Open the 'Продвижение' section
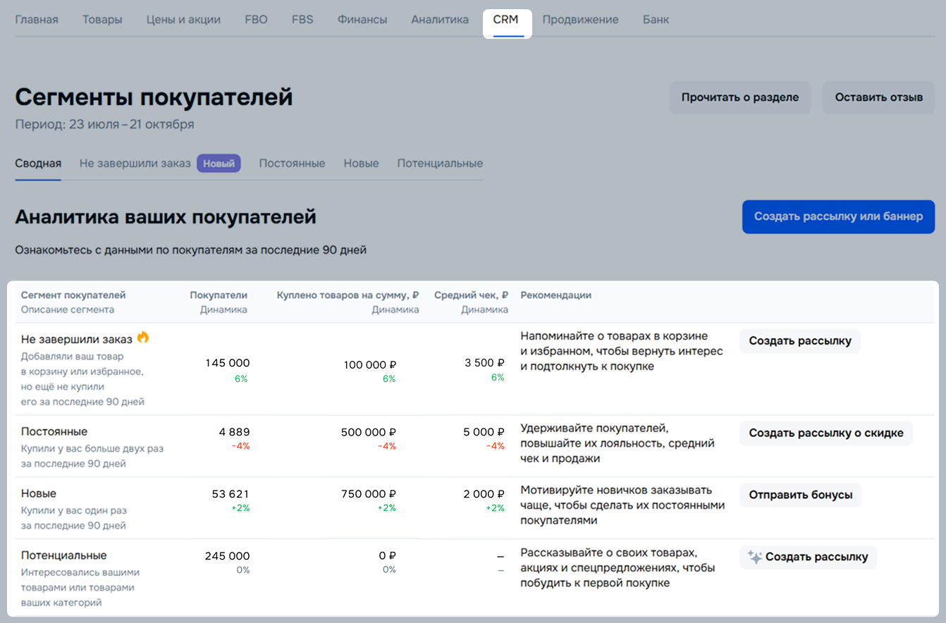Screen dimensions: 946x623 [580, 20]
